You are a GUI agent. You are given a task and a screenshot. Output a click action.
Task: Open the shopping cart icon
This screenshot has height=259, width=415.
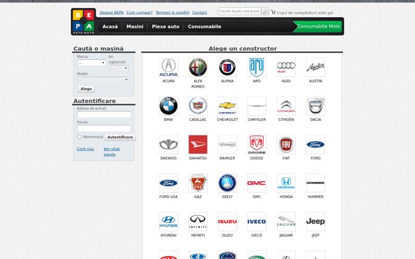[x=273, y=12]
